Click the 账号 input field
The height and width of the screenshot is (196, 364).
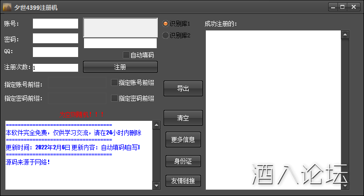(x=56, y=24)
